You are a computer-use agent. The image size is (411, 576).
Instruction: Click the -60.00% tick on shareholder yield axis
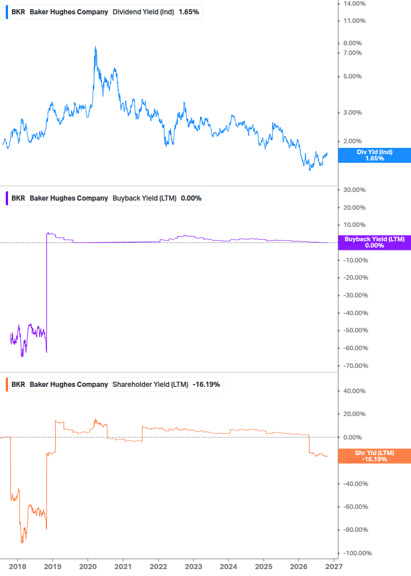pyautogui.click(x=355, y=507)
